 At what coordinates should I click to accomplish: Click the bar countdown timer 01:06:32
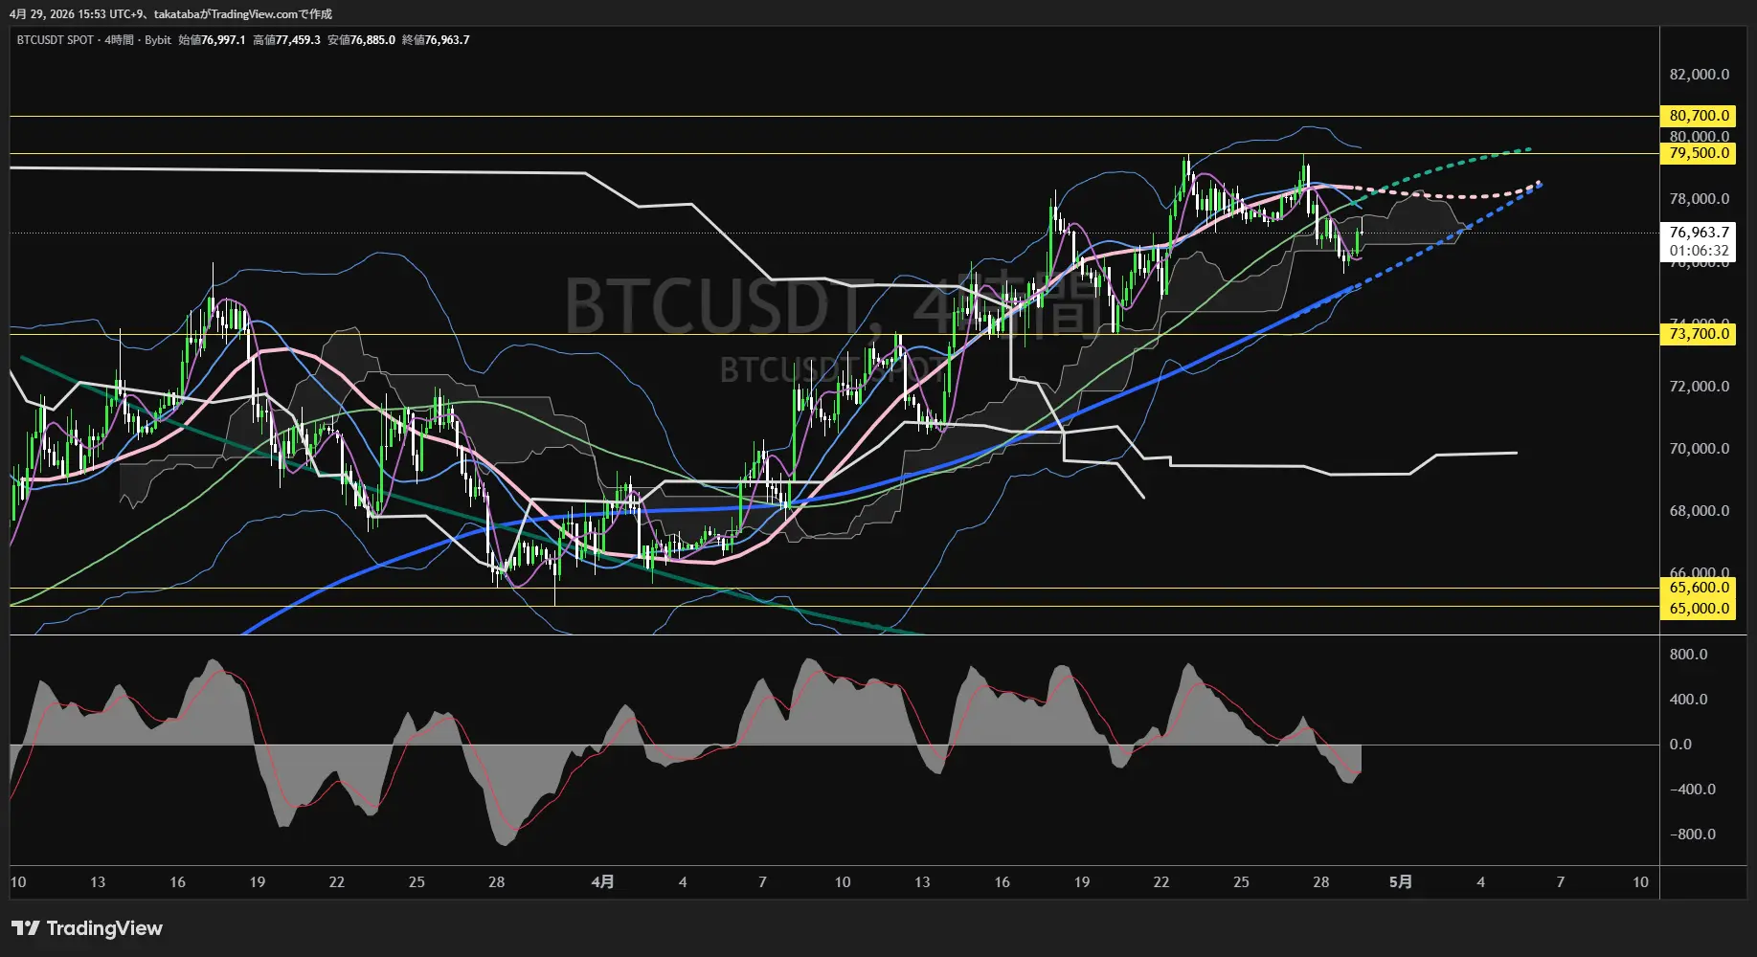(x=1699, y=252)
